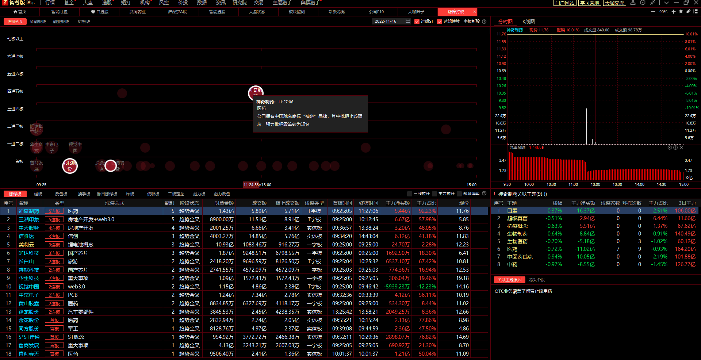Sort by 主力净买额 column in theme table
The width and height of the screenshot is (701, 360).
pos(583,203)
